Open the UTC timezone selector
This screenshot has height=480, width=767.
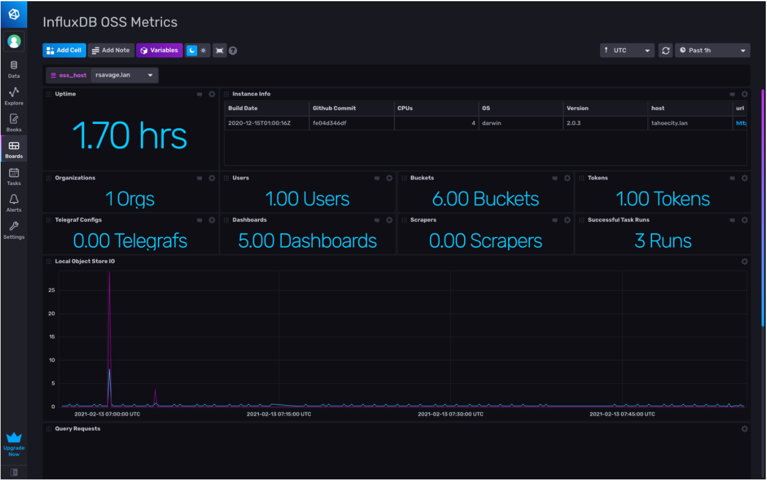(627, 50)
